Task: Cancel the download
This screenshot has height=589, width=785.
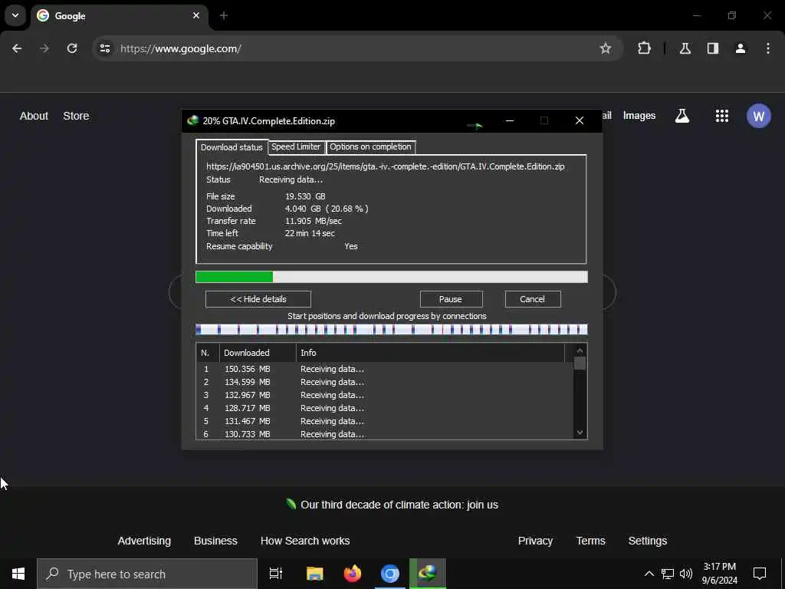Action: point(533,299)
